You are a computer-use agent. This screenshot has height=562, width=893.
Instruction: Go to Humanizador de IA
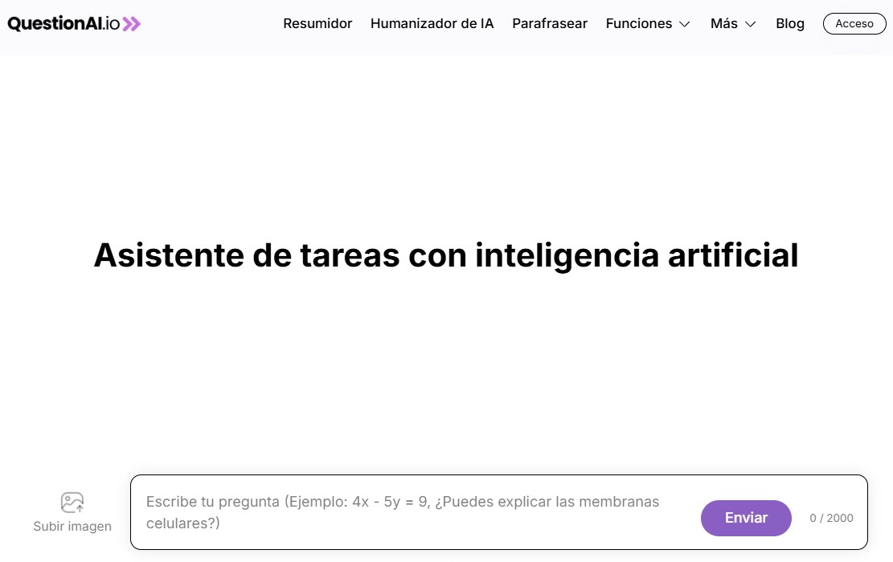pos(432,23)
